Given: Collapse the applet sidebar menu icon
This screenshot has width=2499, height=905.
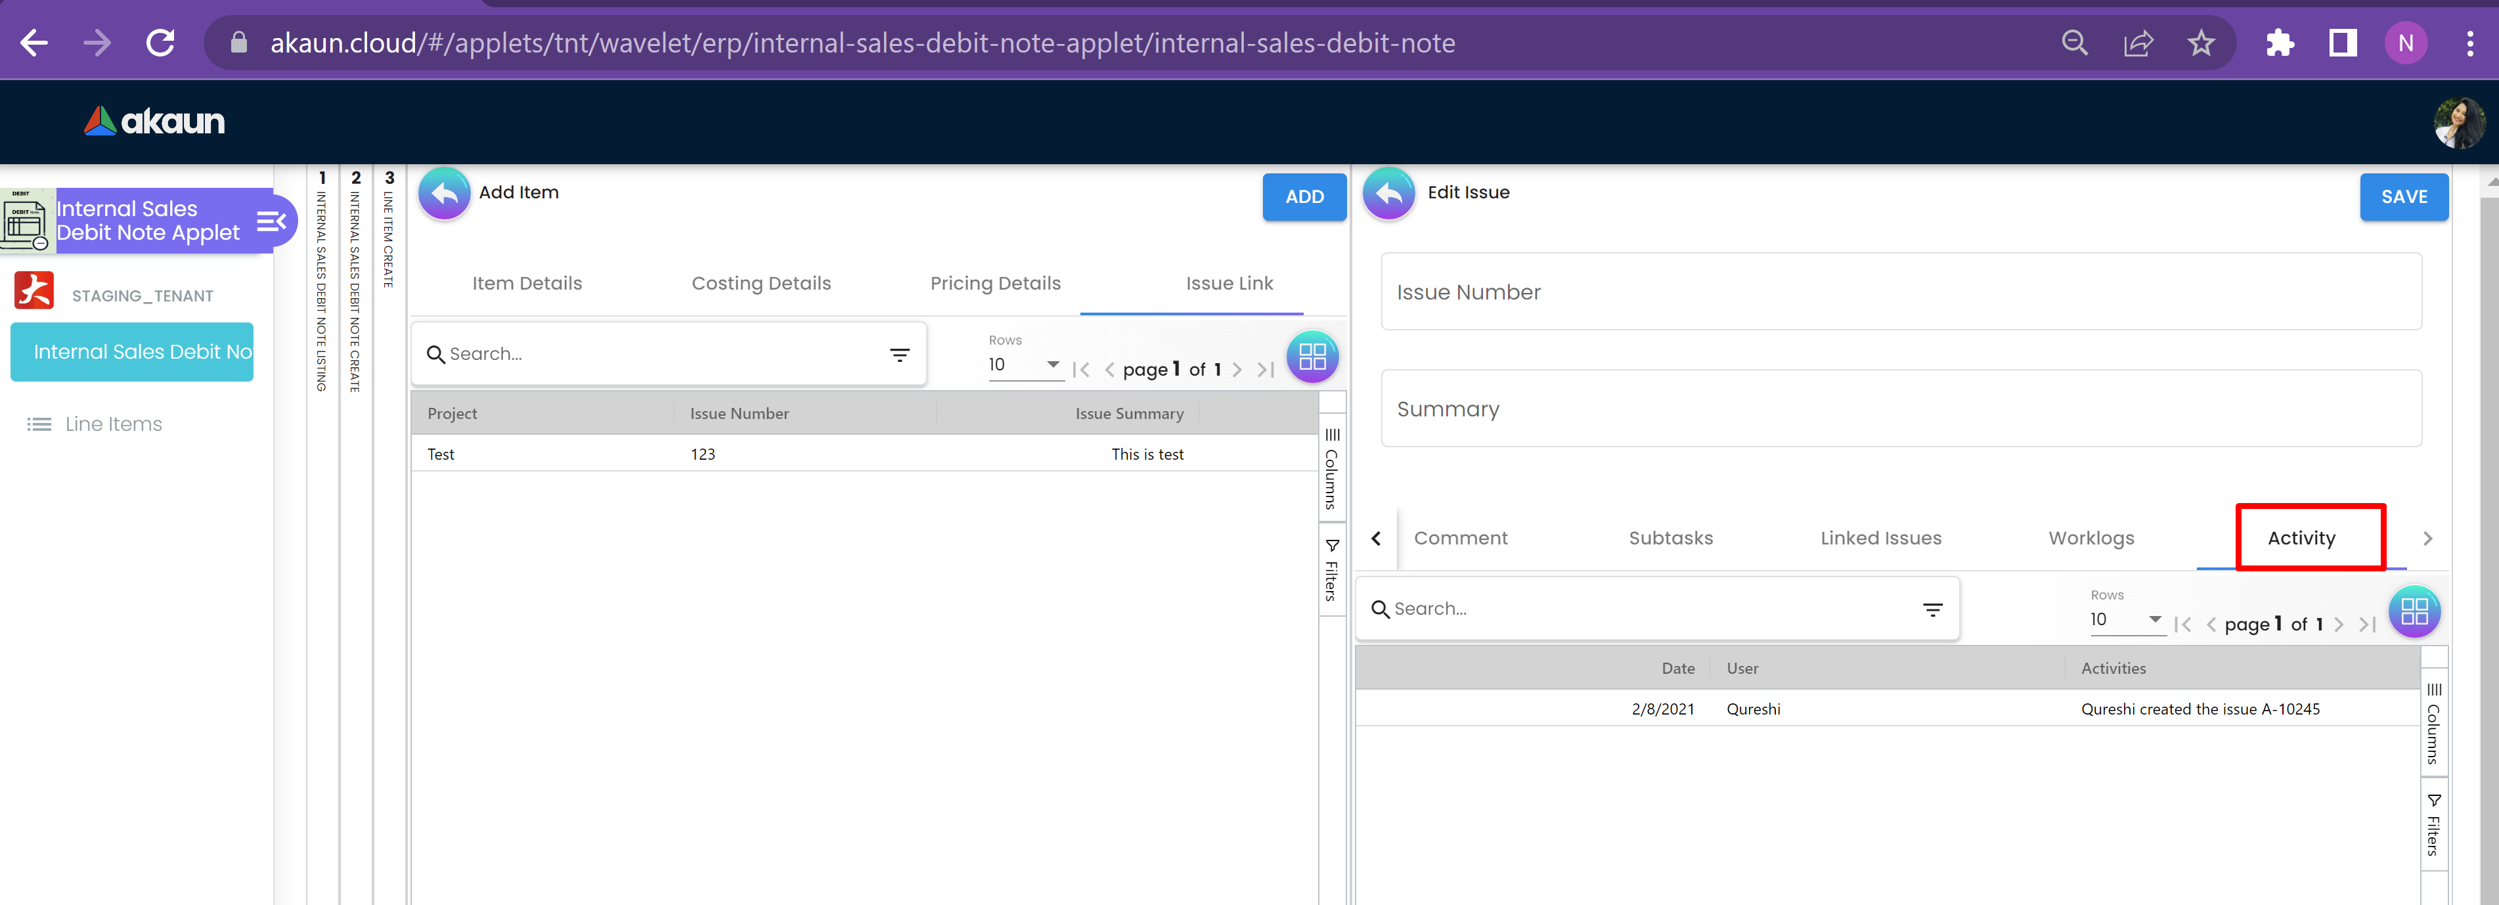Looking at the screenshot, I should pyautogui.click(x=271, y=221).
